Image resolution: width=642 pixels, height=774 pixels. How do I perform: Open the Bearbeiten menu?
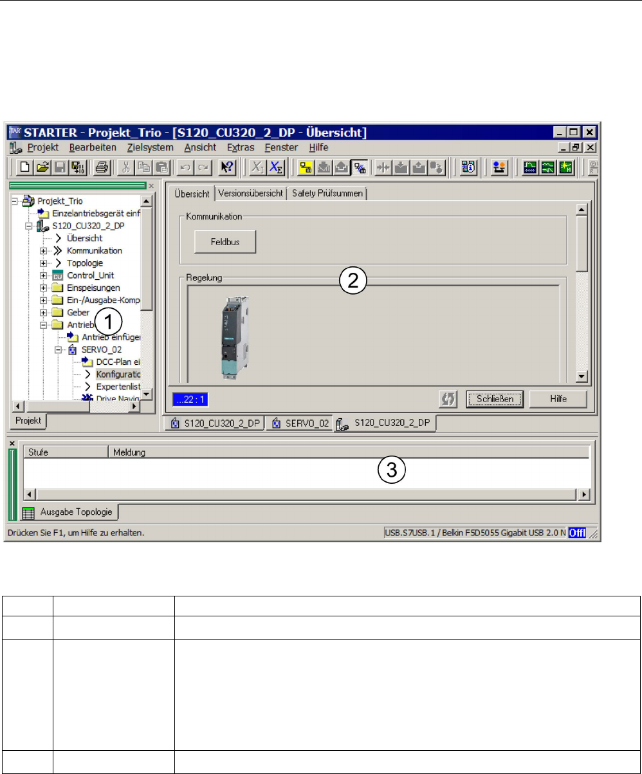pos(93,147)
